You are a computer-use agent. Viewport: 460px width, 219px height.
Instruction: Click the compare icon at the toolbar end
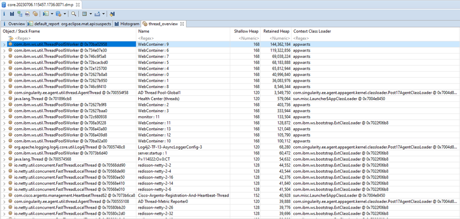(x=112, y=14)
